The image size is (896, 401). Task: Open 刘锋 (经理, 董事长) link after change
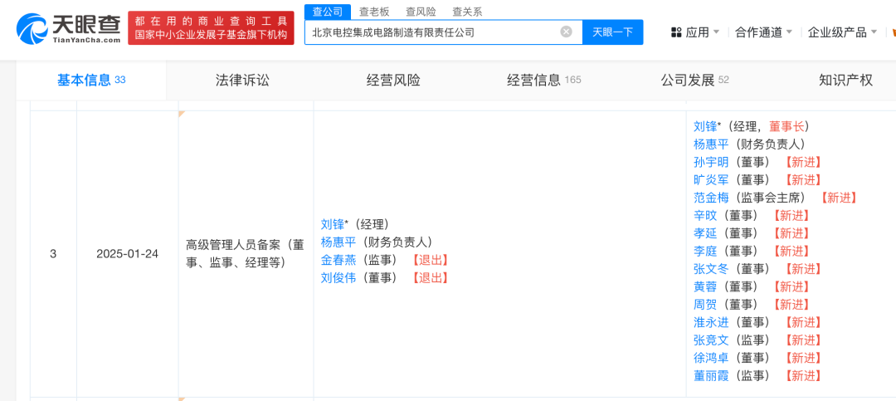click(x=705, y=126)
